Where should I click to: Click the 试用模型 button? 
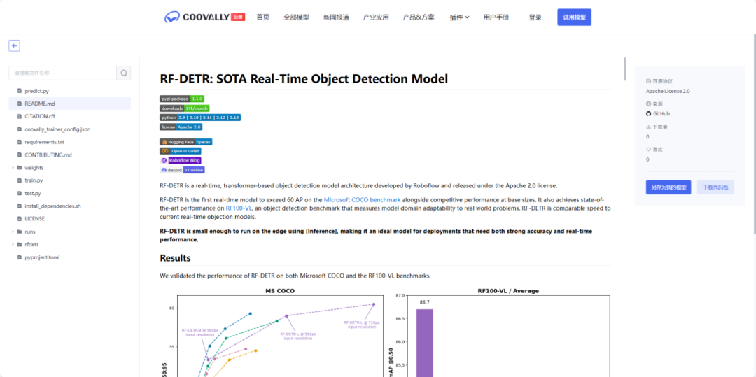574,17
